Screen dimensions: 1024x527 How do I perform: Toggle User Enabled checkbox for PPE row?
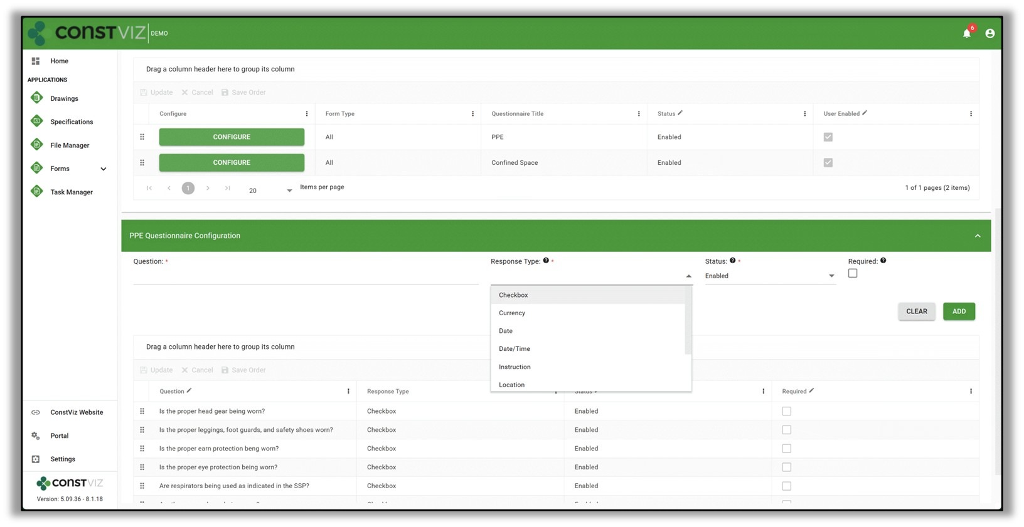[x=828, y=137]
